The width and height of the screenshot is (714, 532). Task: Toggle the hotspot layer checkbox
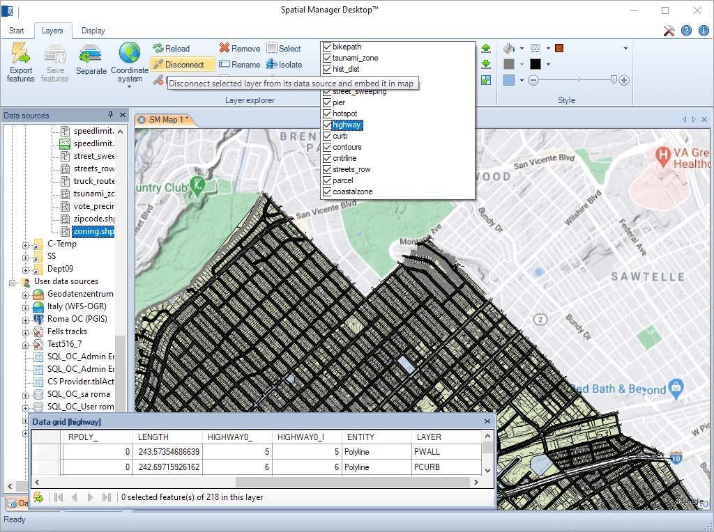tap(327, 114)
